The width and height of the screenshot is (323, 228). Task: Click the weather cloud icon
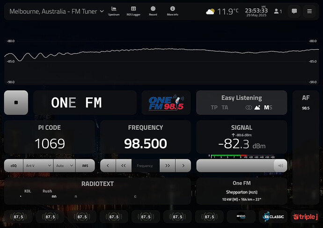coord(210,12)
